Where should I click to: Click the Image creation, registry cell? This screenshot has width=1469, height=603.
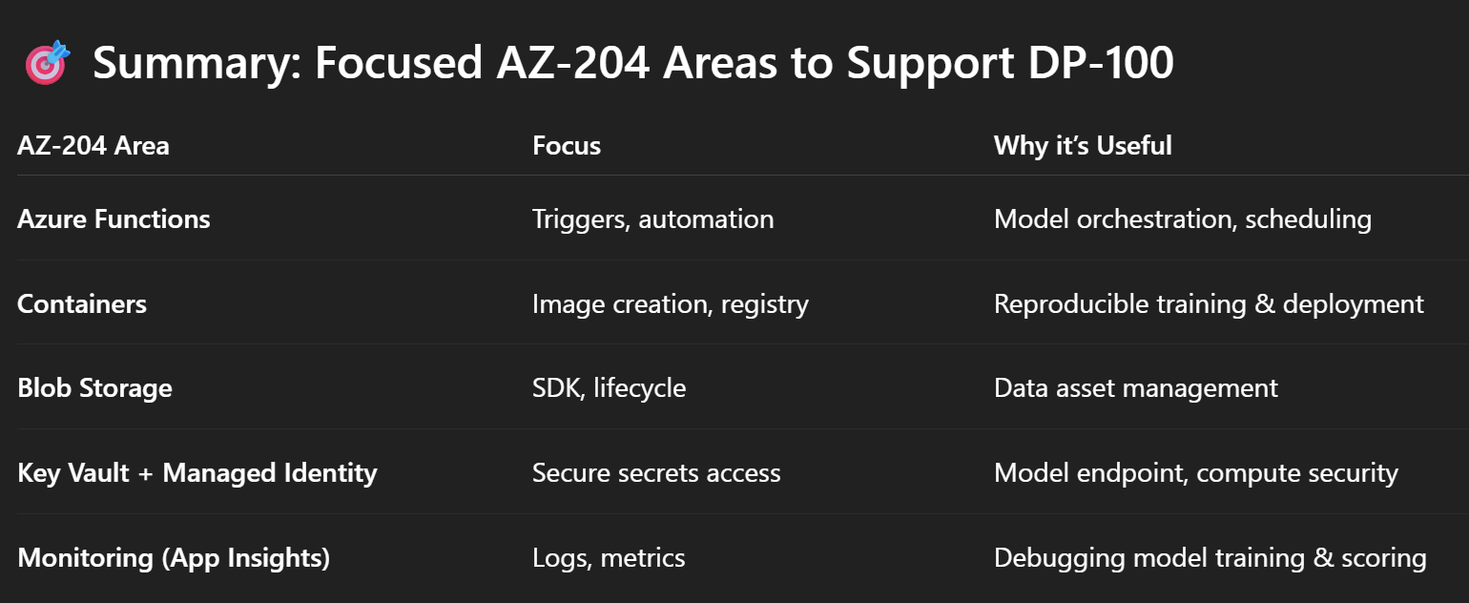pyautogui.click(x=671, y=303)
